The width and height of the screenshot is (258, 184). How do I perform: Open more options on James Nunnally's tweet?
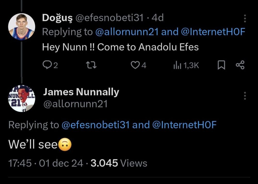[245, 96]
